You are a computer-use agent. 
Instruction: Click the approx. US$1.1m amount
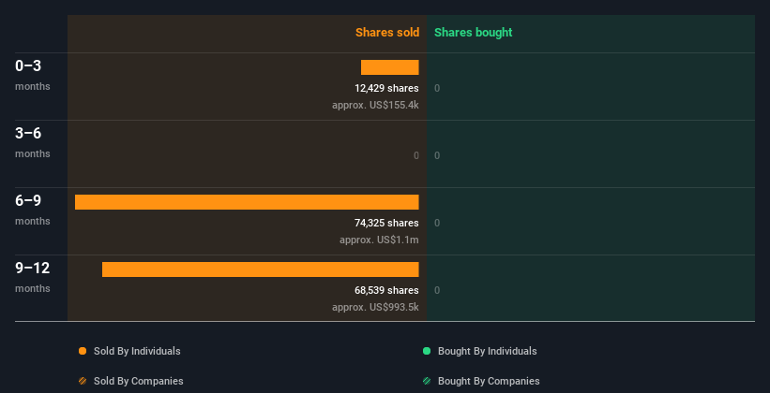[x=379, y=240]
